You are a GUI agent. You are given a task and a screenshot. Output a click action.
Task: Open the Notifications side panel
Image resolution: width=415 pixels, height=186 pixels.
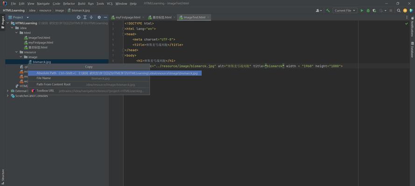click(x=412, y=27)
